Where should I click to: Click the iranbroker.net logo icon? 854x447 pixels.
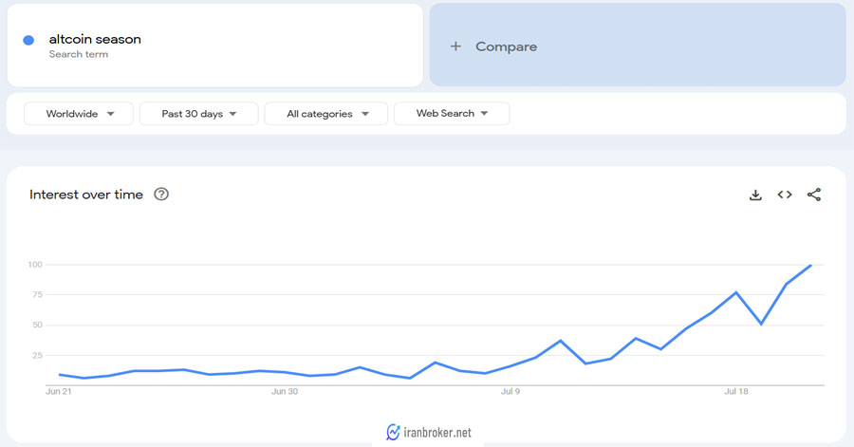click(394, 432)
